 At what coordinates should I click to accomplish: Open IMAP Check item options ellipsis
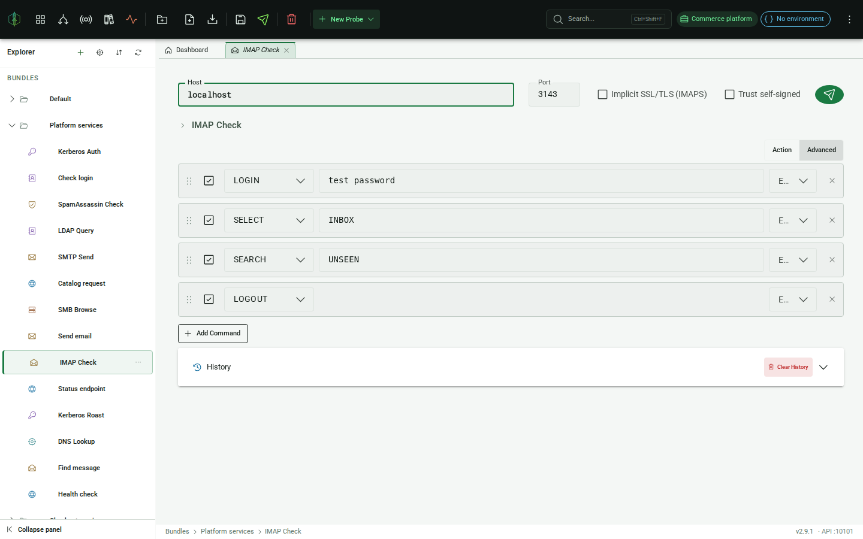(x=138, y=362)
